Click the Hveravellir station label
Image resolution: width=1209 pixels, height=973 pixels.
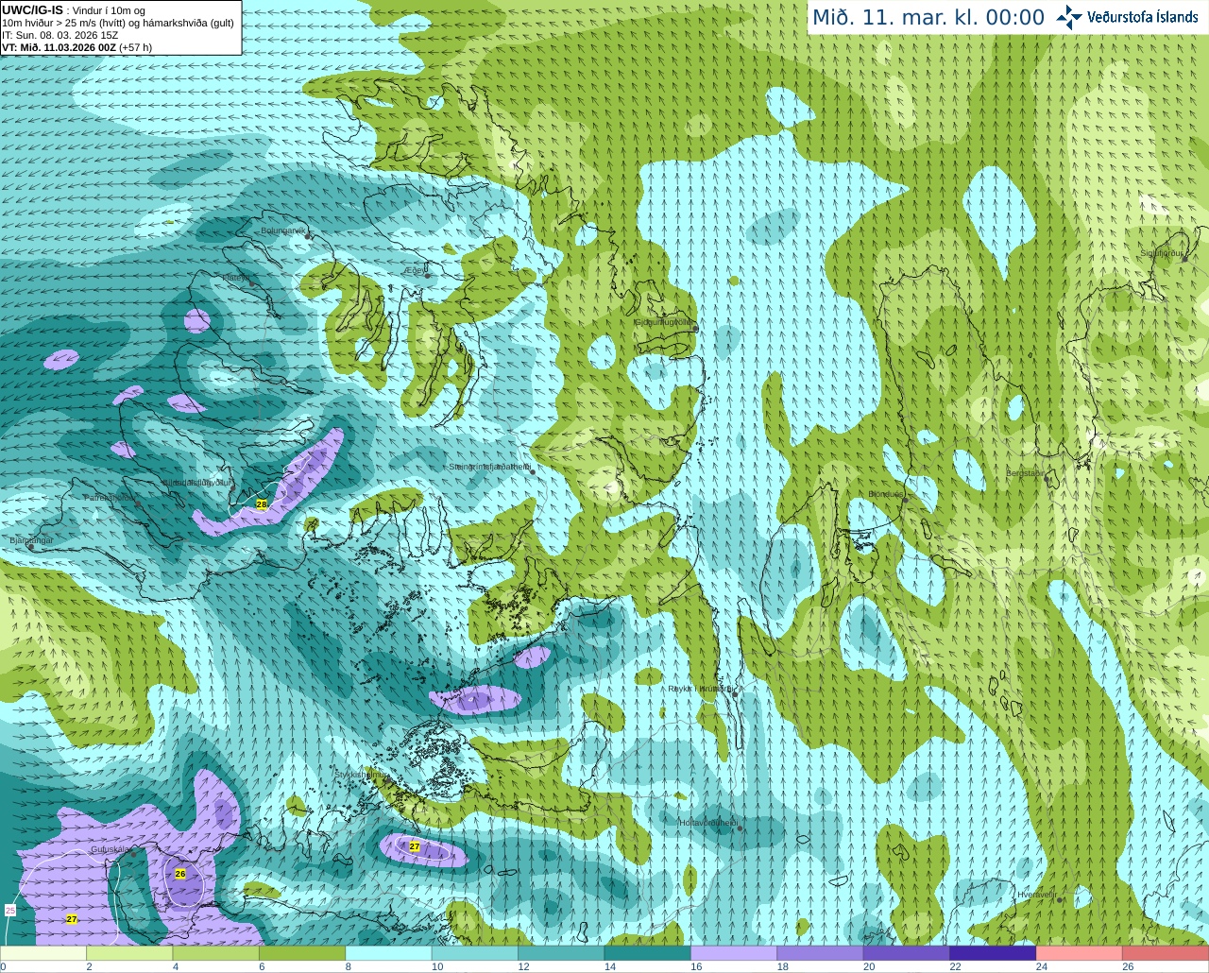click(1038, 894)
